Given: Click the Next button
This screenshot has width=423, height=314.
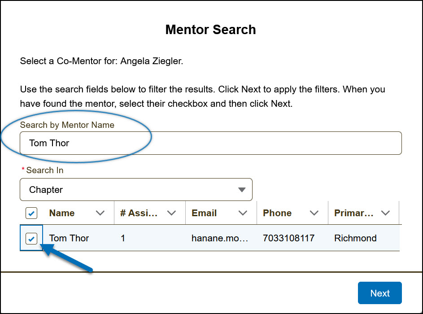Looking at the screenshot, I should pos(379,293).
